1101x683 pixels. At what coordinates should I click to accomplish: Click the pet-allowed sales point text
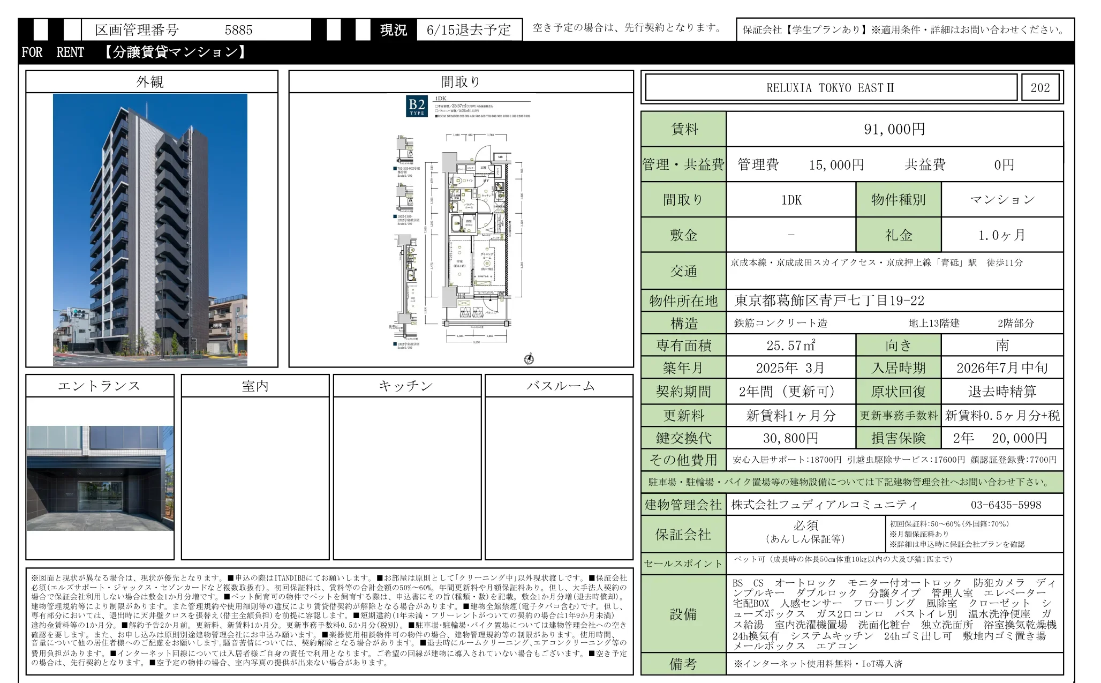[x=843, y=559]
